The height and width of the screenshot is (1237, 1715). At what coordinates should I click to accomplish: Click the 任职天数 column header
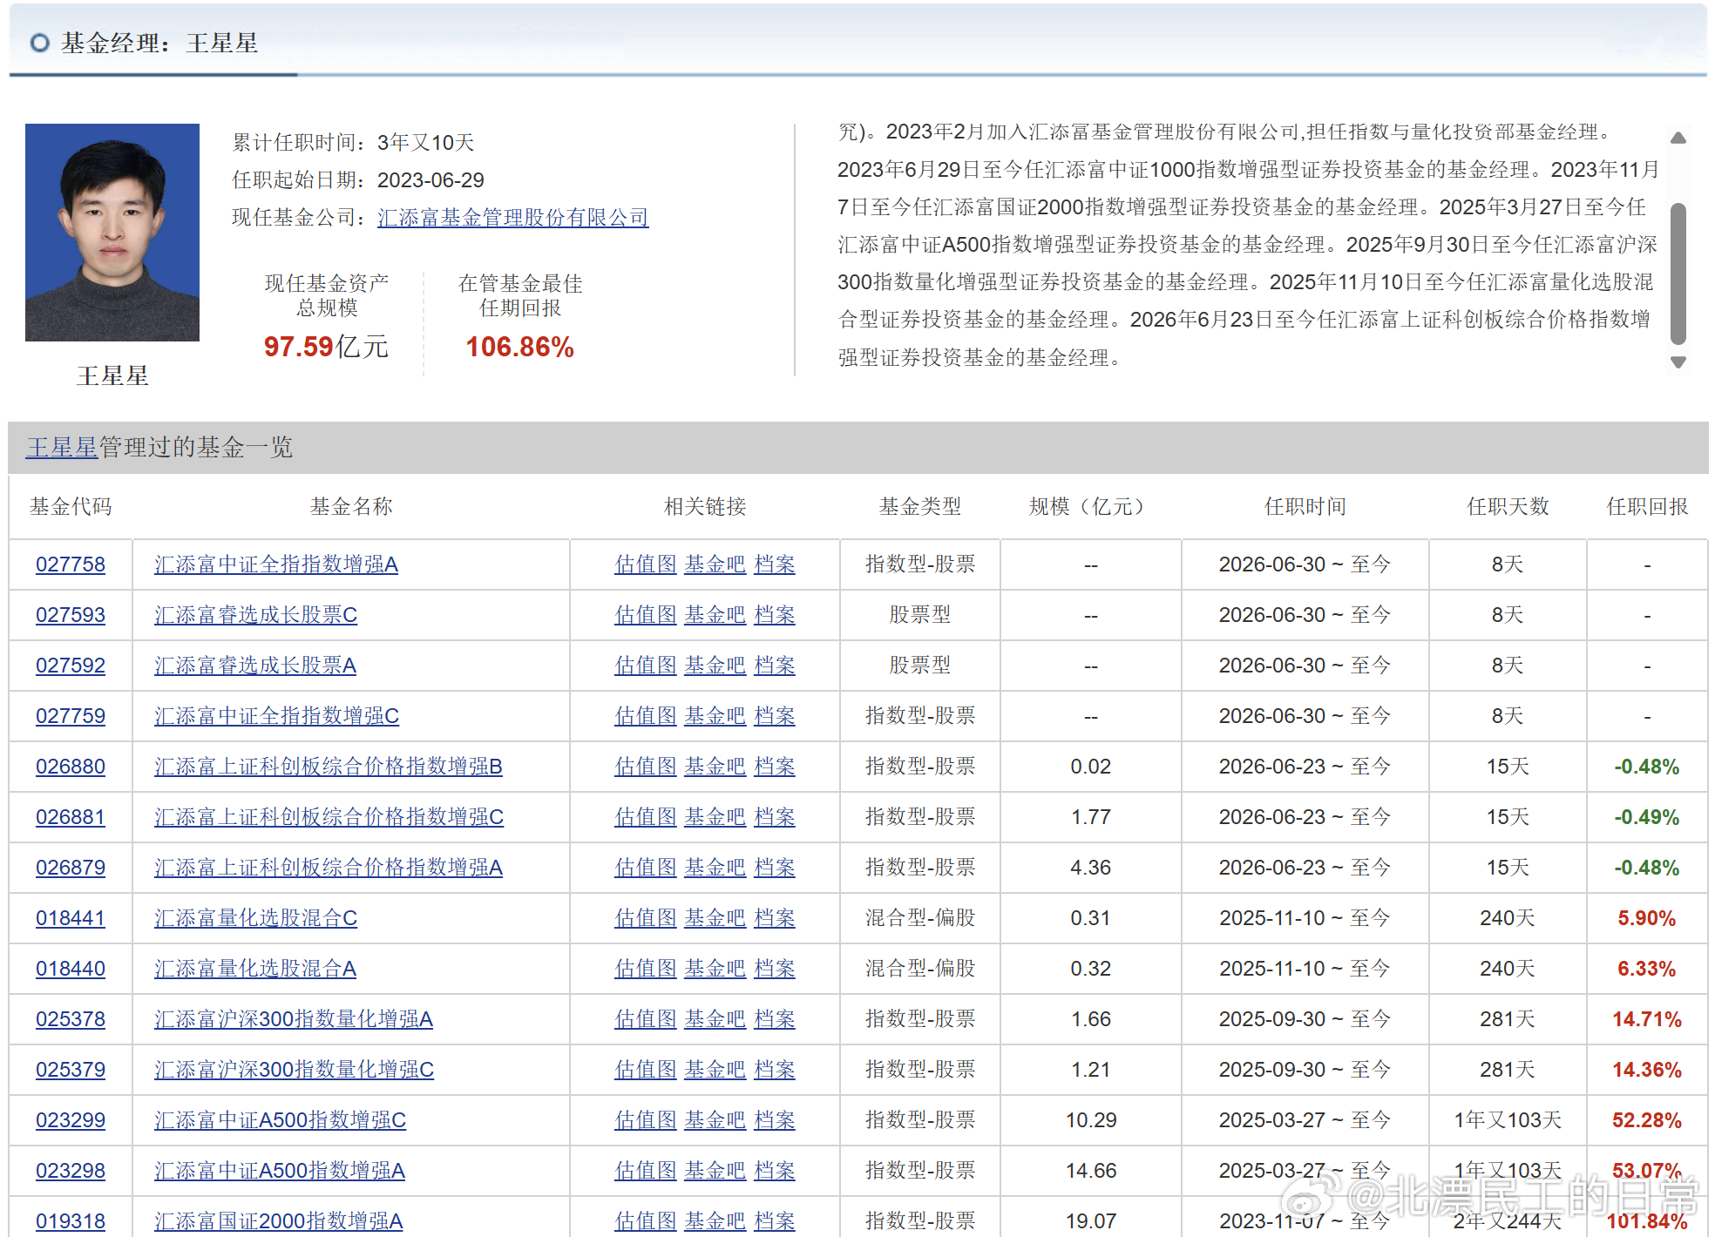(1508, 506)
